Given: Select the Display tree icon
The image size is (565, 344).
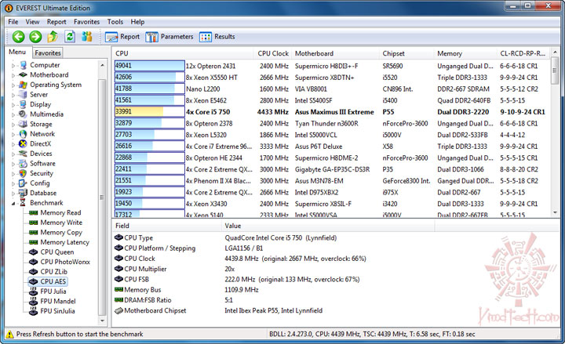Looking at the screenshot, I should pos(23,104).
